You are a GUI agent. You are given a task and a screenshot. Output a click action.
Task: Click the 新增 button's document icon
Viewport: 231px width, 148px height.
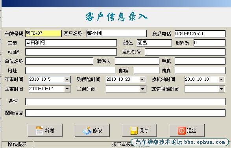tap(39, 130)
